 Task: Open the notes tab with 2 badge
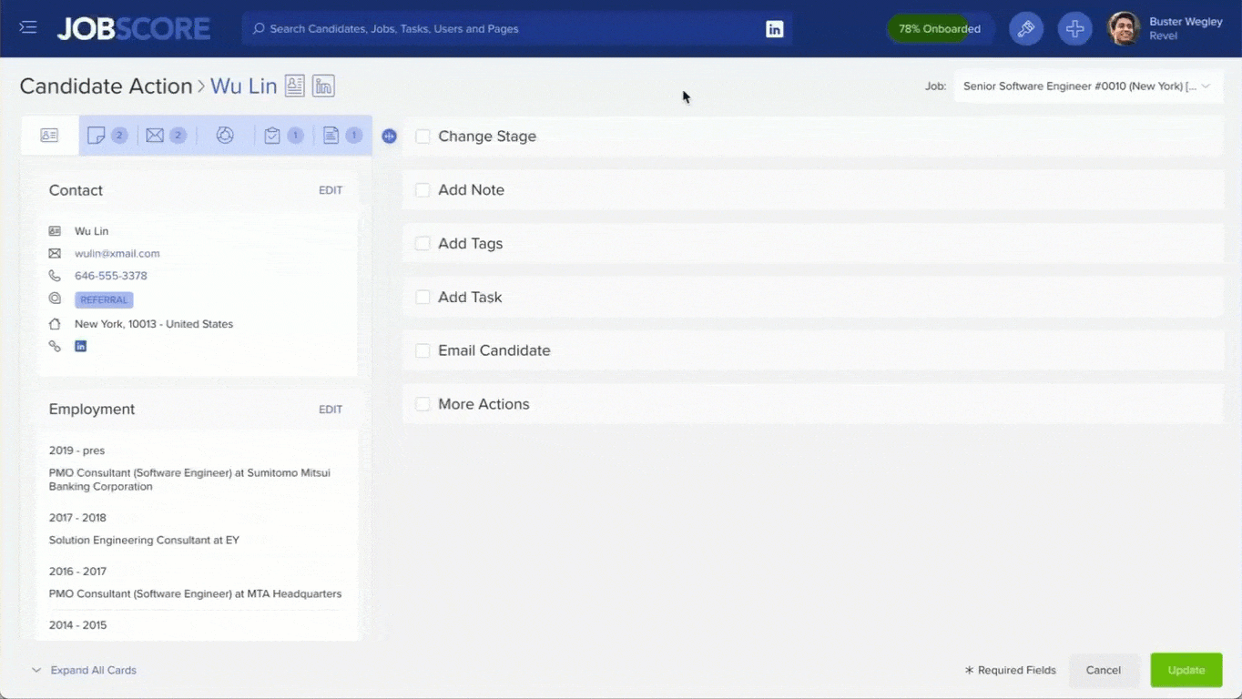pyautogui.click(x=107, y=136)
